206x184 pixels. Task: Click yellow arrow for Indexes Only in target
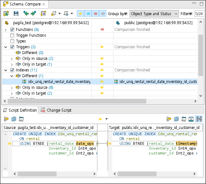coord(102,93)
